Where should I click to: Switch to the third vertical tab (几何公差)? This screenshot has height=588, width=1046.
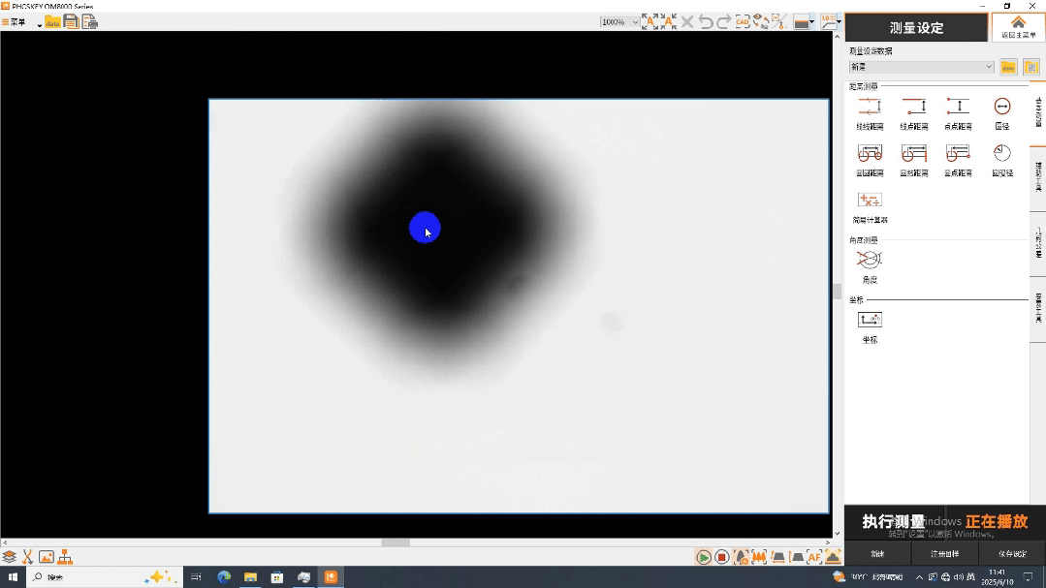pos(1038,243)
